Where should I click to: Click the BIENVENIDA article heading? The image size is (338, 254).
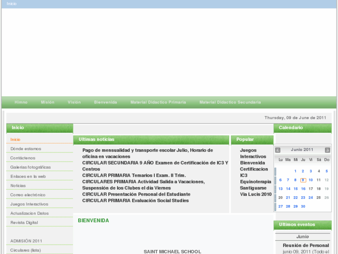coord(93,220)
